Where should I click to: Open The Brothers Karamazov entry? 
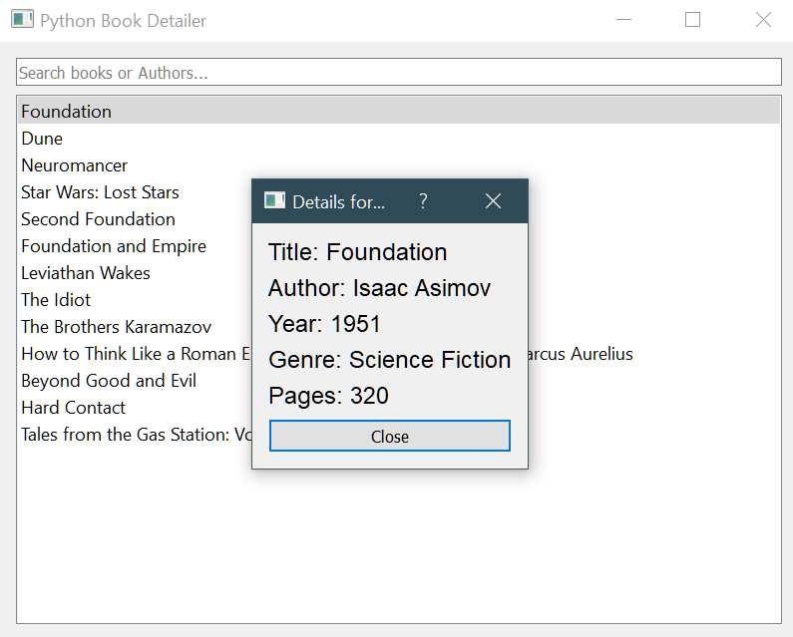tap(116, 327)
